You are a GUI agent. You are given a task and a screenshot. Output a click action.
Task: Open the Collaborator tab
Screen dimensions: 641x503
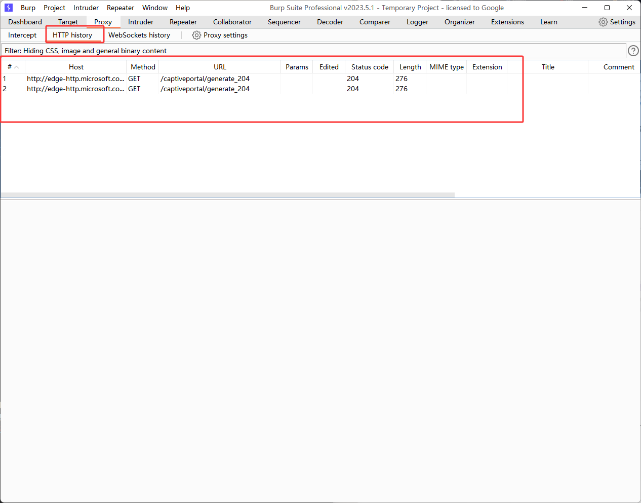point(232,22)
